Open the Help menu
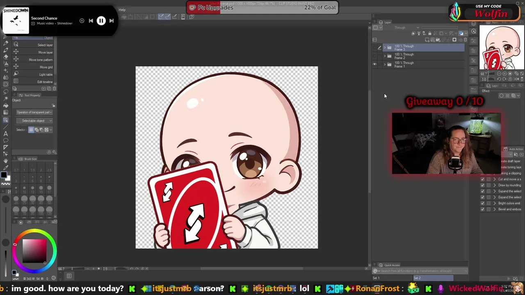This screenshot has width=525, height=295. click(x=122, y=10)
